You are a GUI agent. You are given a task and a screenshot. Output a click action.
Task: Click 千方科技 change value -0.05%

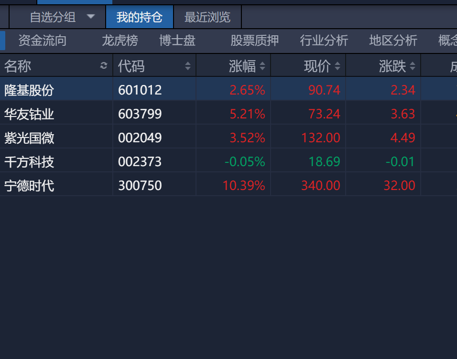point(245,161)
